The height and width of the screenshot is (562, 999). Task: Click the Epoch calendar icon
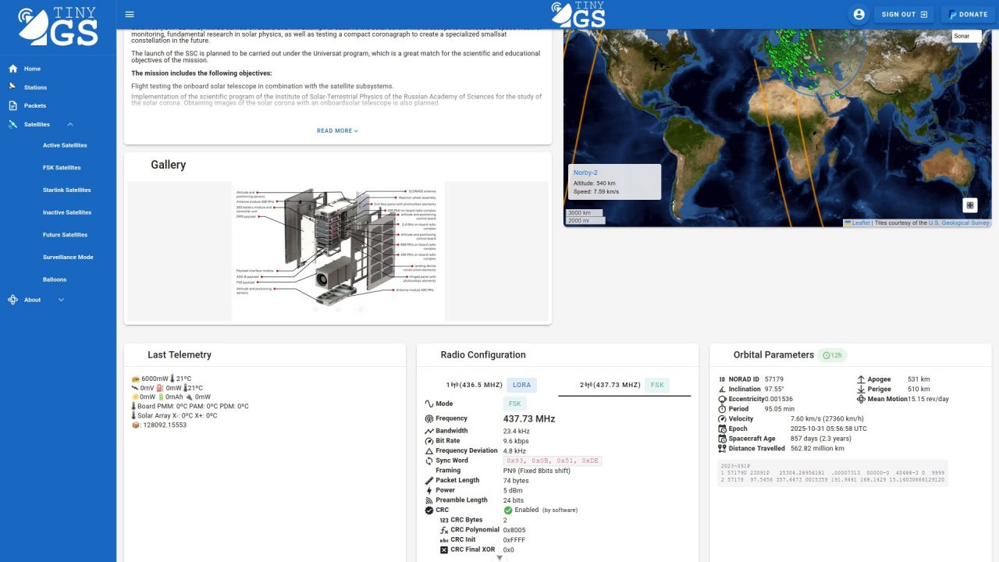tap(722, 429)
